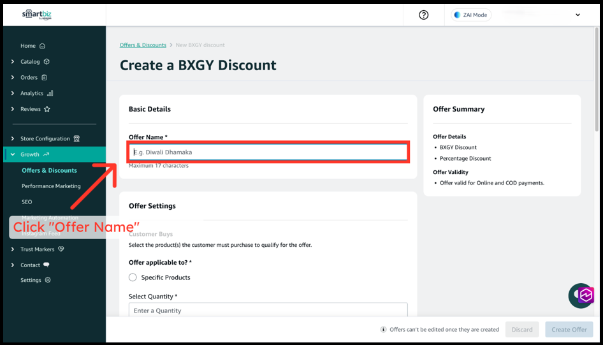The image size is (603, 345).
Task: Click the Catalog box icon in sidebar
Action: pos(47,62)
